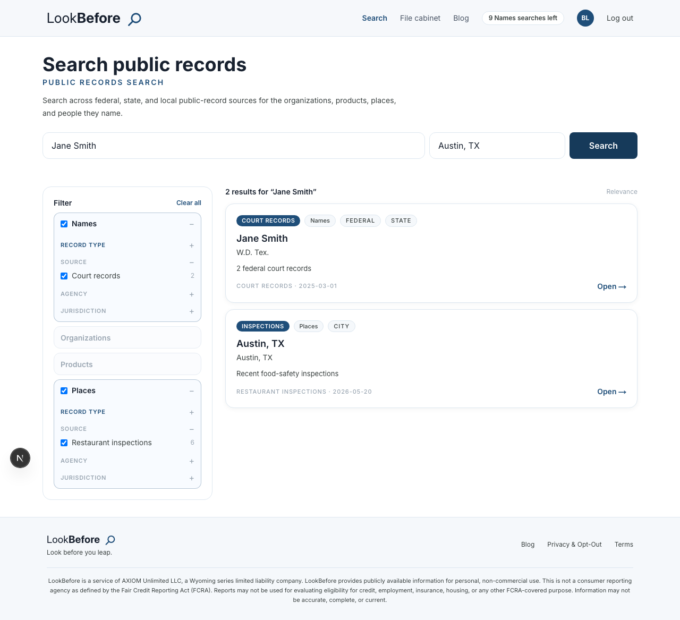Open the Jane Smith court records result
680x620 pixels.
click(611, 286)
